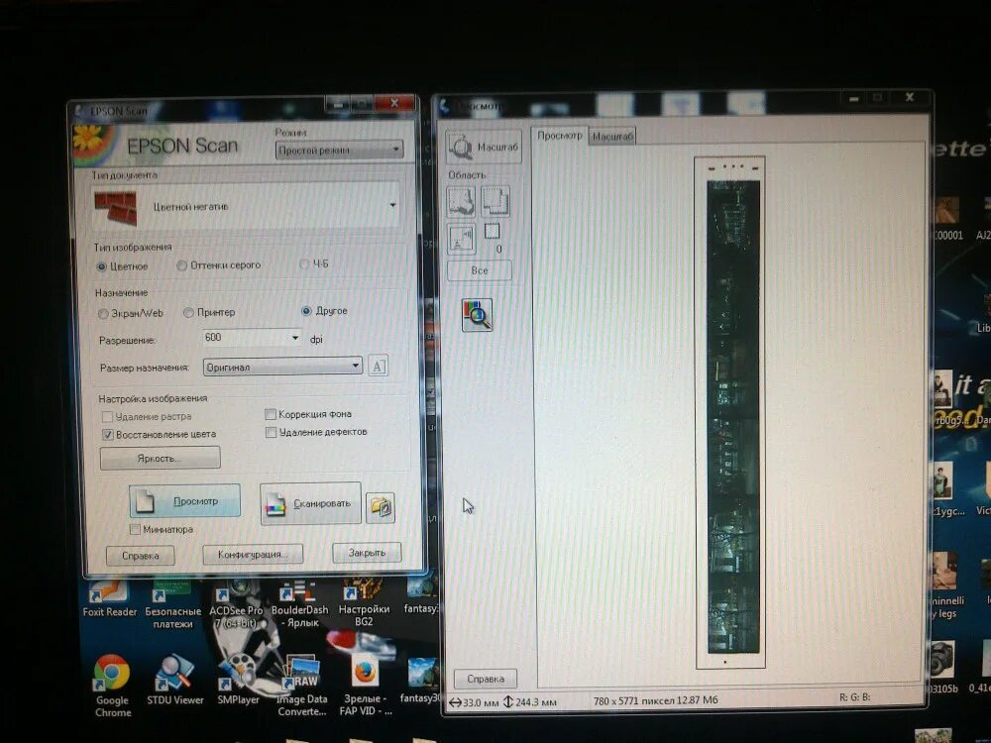
Task: Select the Цветное radio button
Action: (x=101, y=266)
